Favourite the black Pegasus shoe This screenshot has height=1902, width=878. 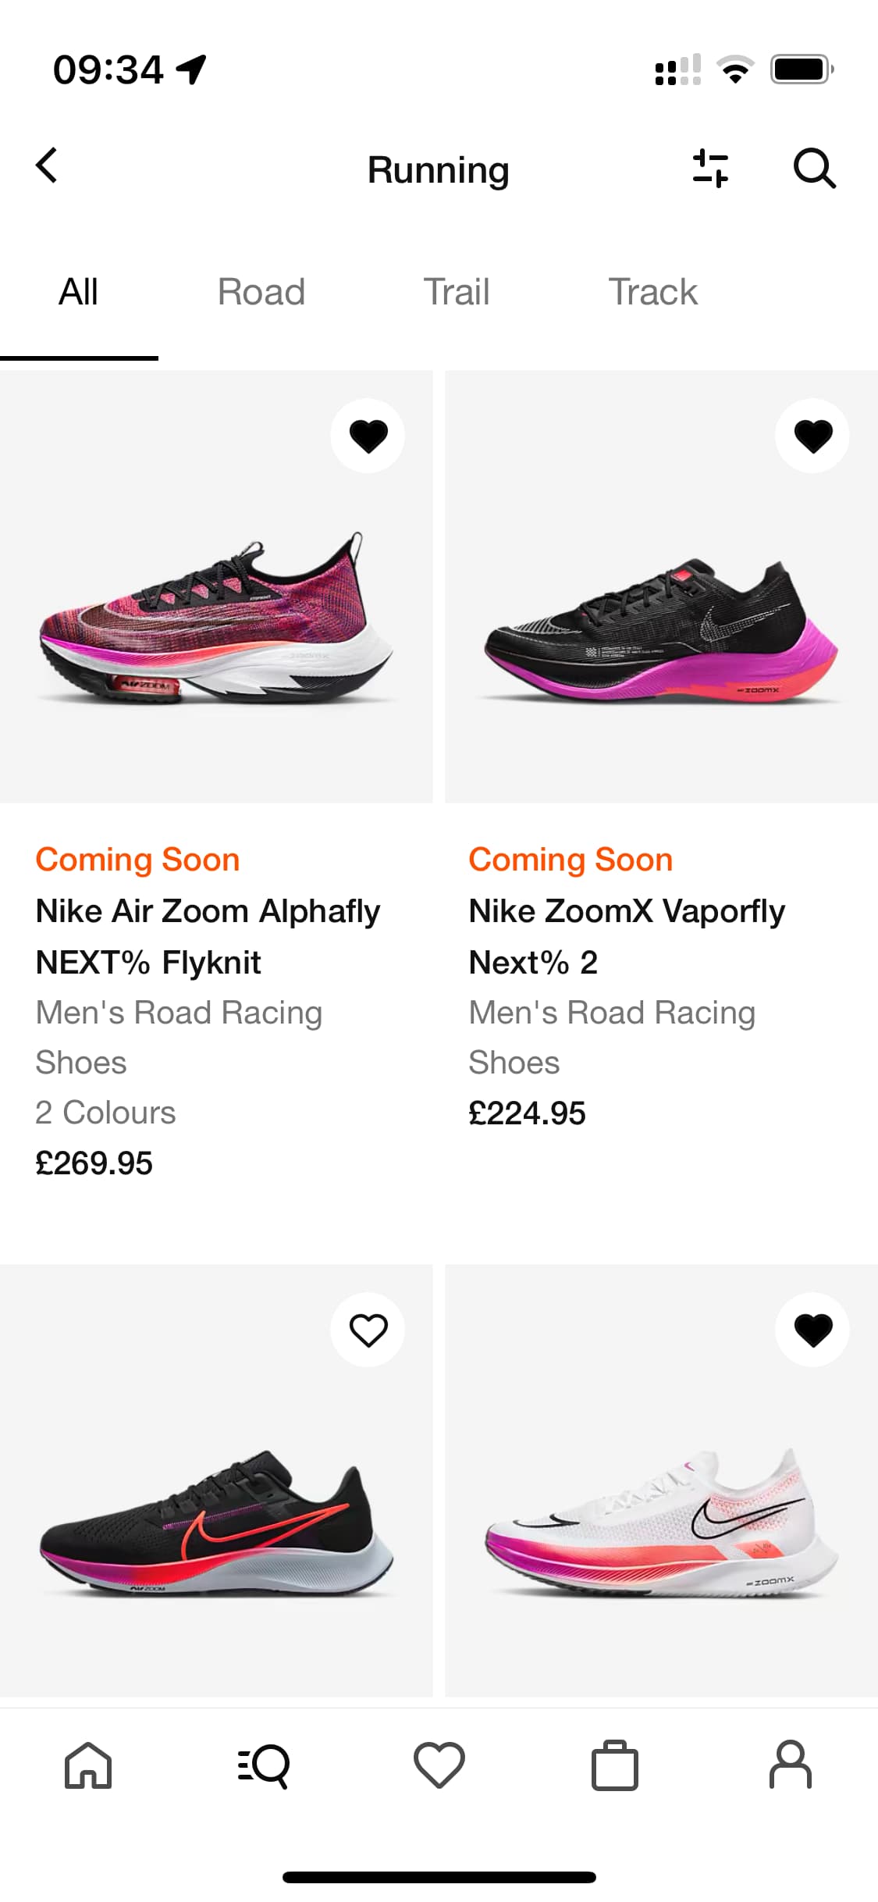pos(368,1330)
